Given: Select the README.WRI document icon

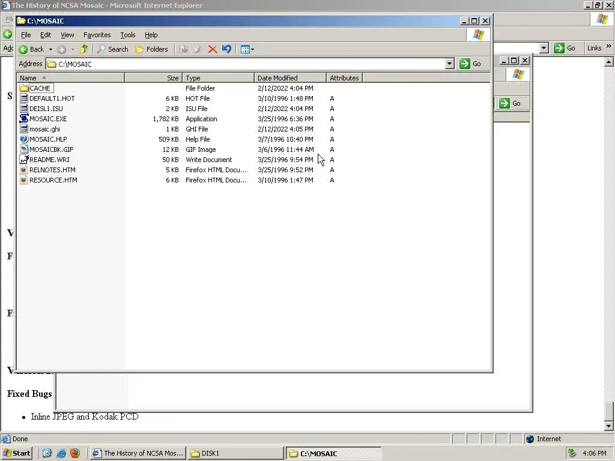Looking at the screenshot, I should [24, 160].
